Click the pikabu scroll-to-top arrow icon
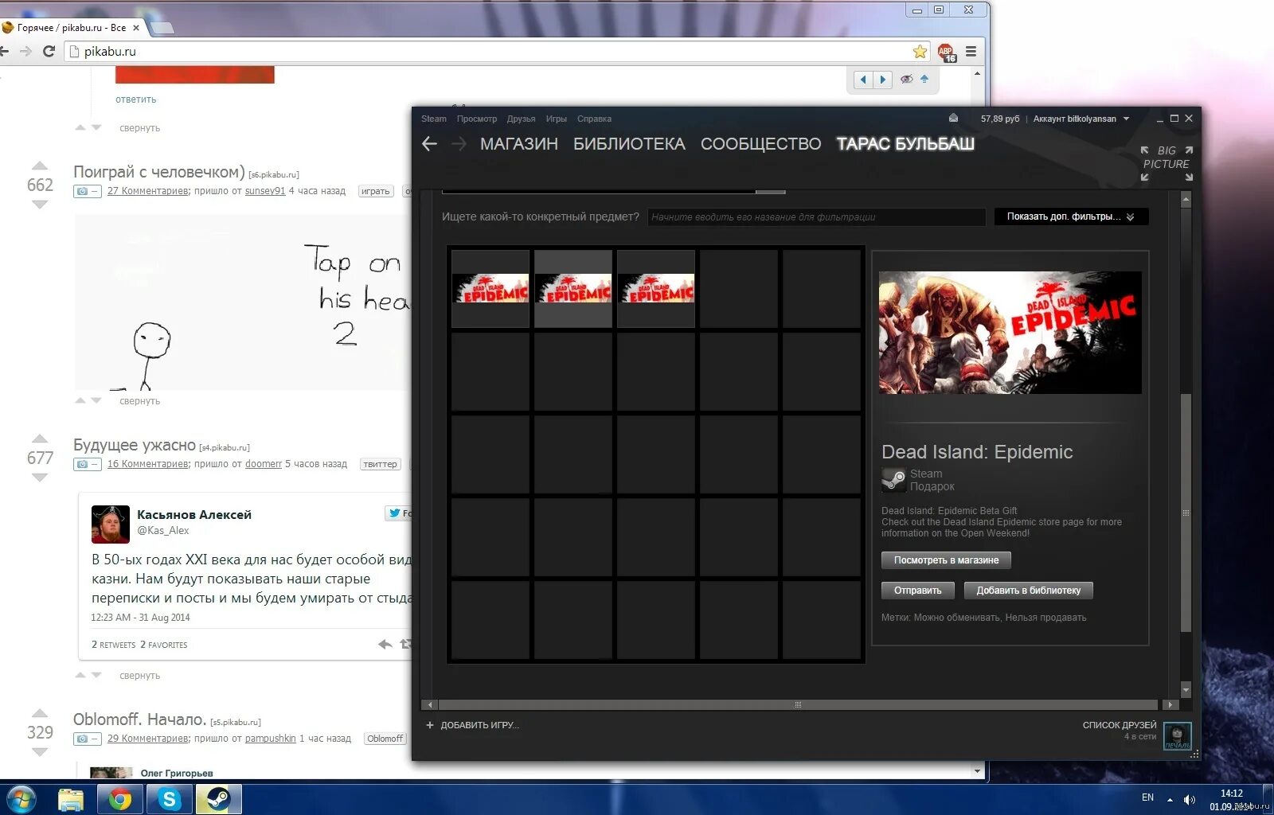Screen dimensions: 1274x815 tap(924, 79)
